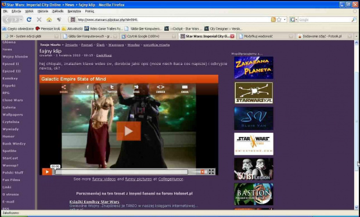Image resolution: width=360 pixels, height=217 pixels.
Task: Open the address bar history dropdown
Action: [x=285, y=20]
